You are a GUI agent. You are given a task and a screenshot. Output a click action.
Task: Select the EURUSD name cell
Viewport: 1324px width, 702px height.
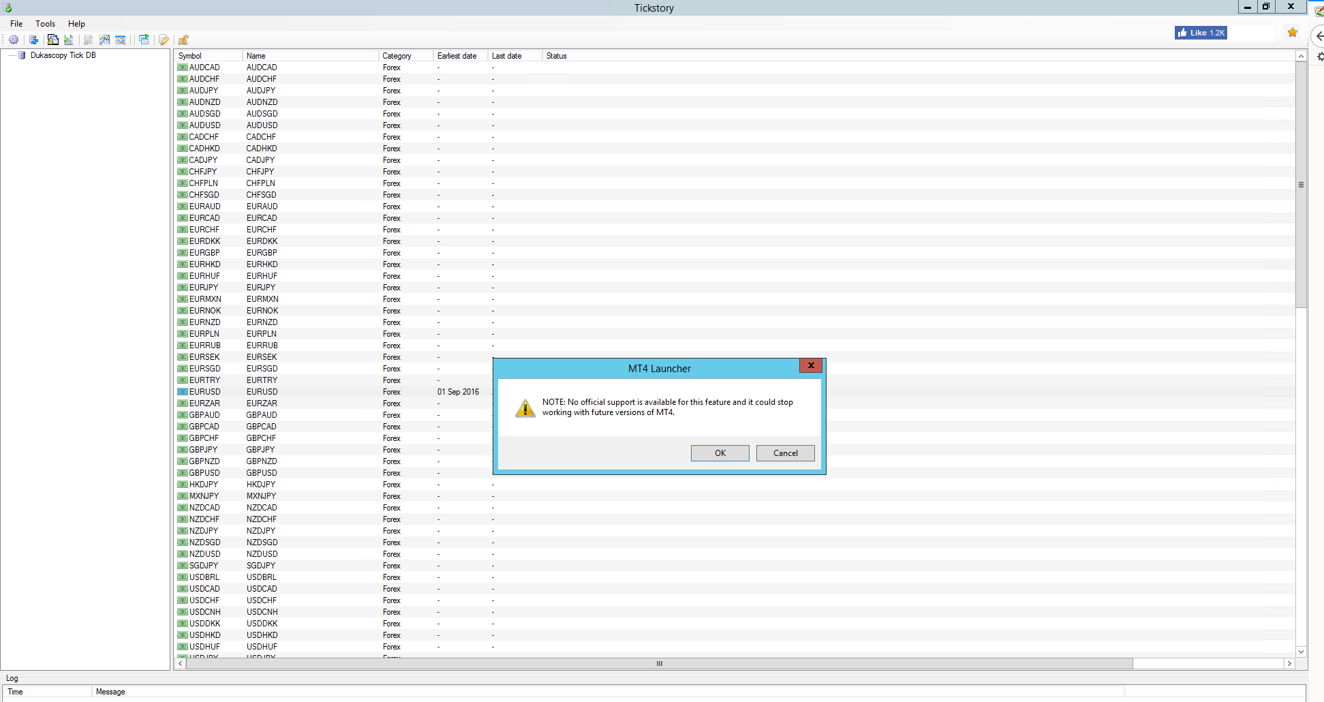coord(262,392)
